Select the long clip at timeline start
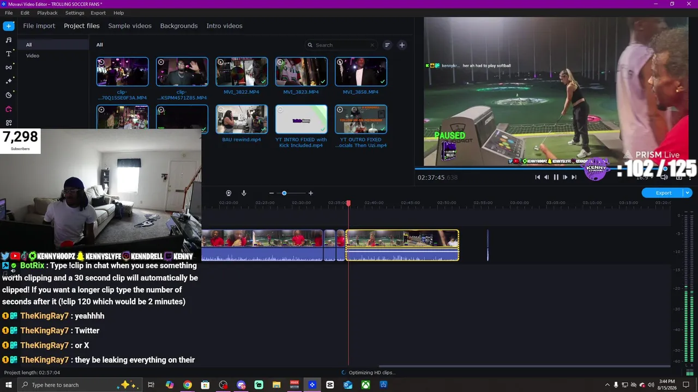Screen dimensions: 698x392 tap(262, 245)
